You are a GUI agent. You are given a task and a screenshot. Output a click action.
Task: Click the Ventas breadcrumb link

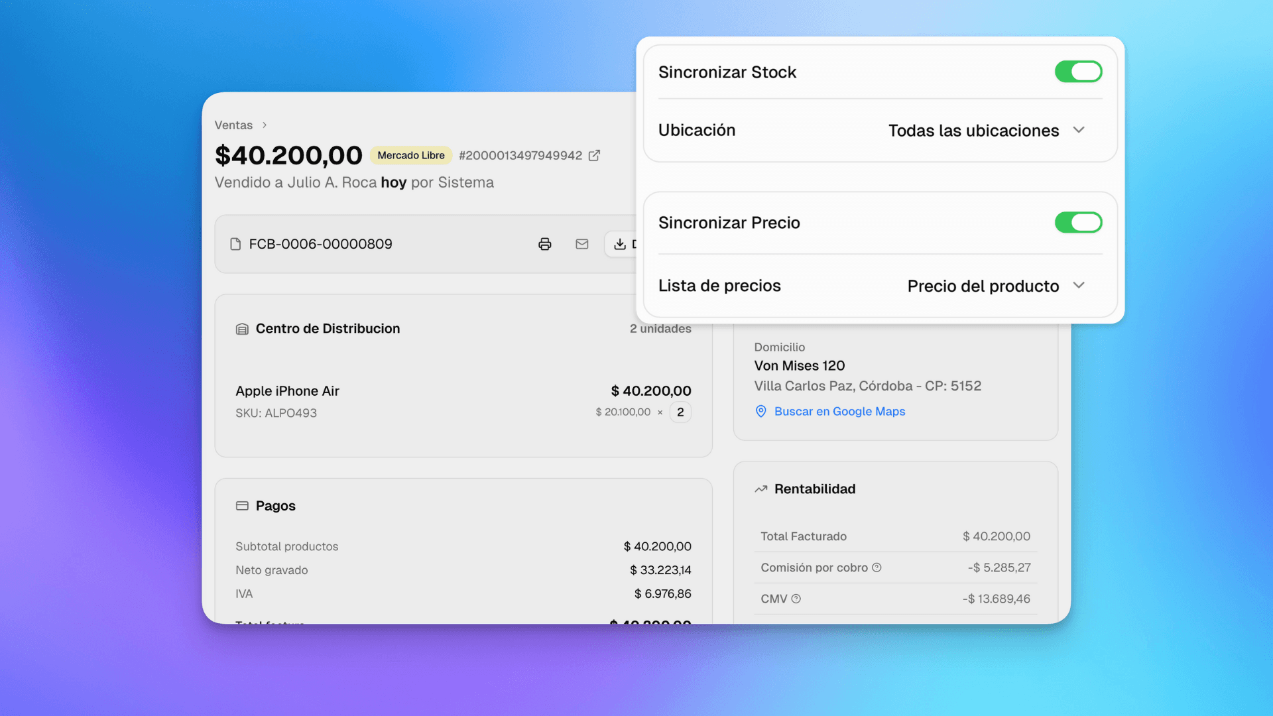point(233,125)
